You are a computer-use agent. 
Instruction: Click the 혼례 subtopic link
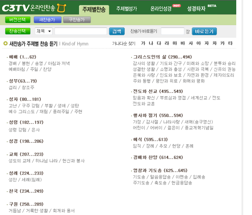coord(189,146)
